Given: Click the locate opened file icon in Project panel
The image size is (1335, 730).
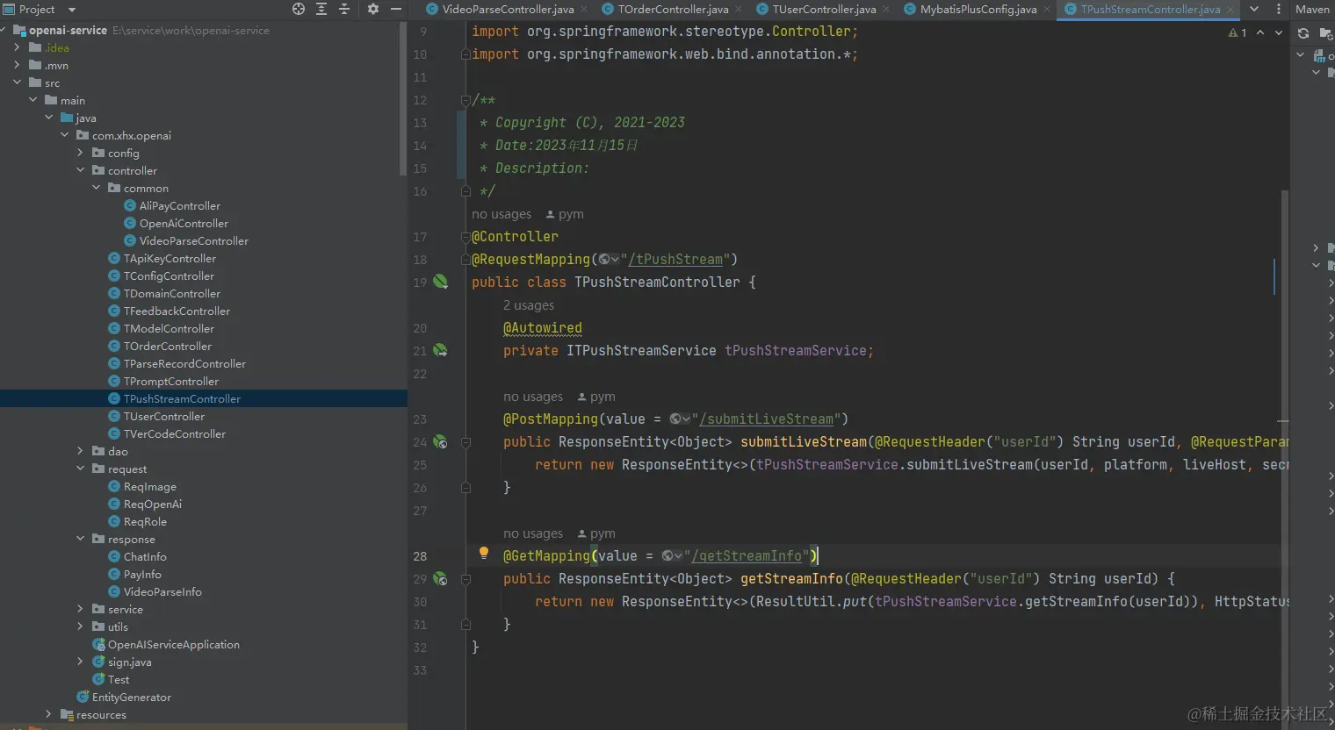Looking at the screenshot, I should tap(299, 9).
